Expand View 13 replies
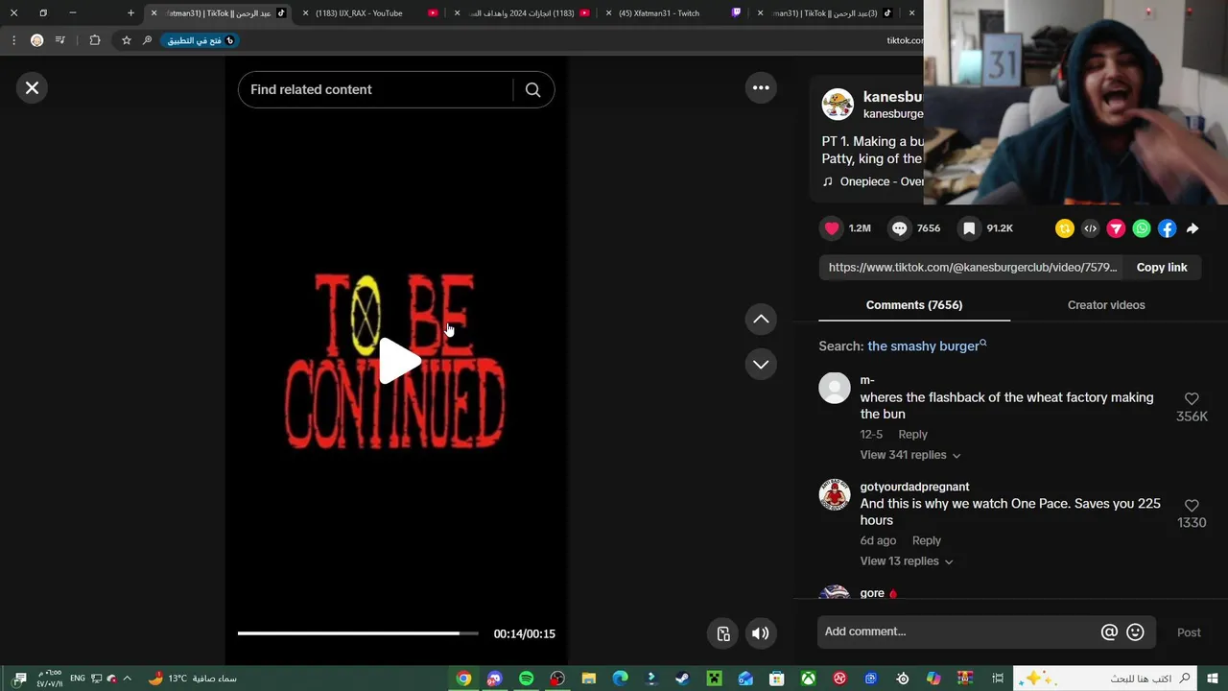 (907, 561)
